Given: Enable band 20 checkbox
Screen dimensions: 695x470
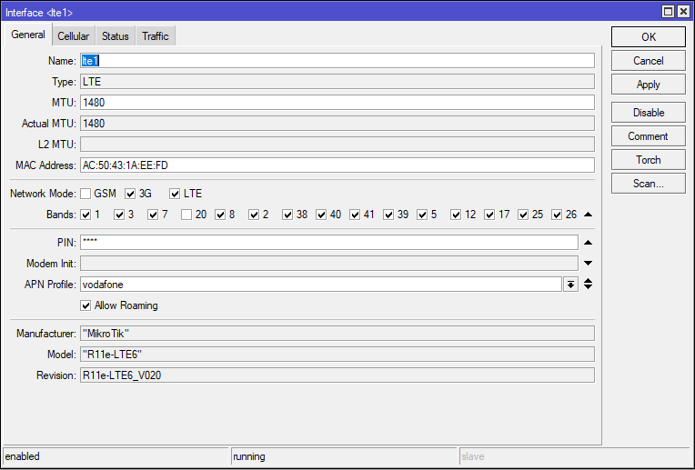Looking at the screenshot, I should click(x=186, y=215).
